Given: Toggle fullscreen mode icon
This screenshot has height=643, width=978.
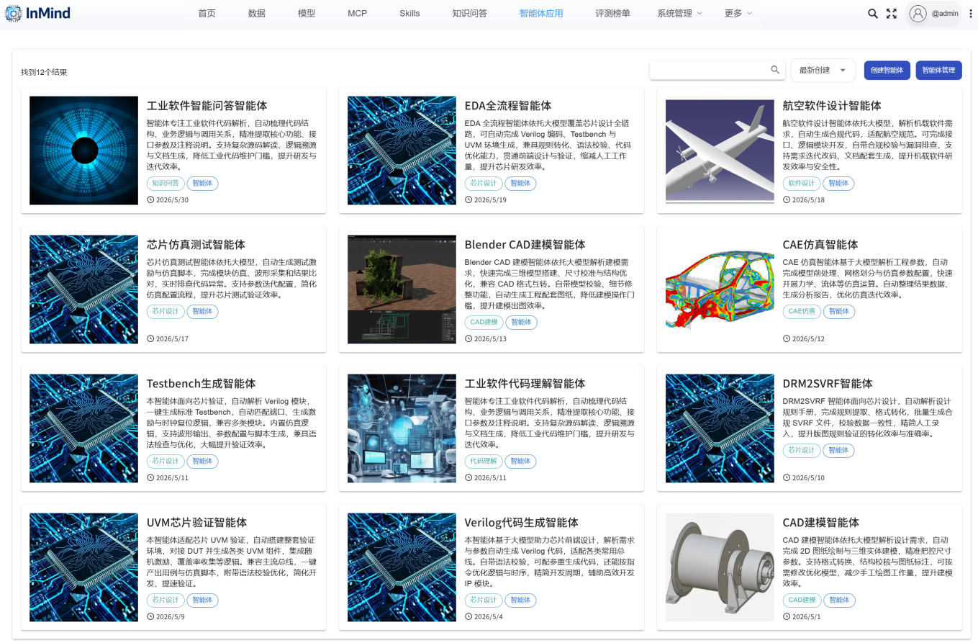Looking at the screenshot, I should click(892, 14).
